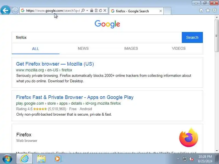This screenshot has width=219, height=164.
Task: Click the Only non-profit-backed browser snippet
Action: (x=64, y=115)
